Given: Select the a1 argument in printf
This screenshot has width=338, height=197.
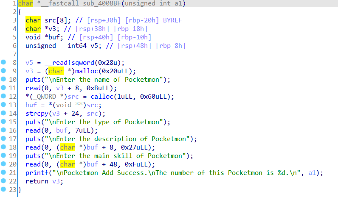Looking at the screenshot, I should click(x=312, y=173).
